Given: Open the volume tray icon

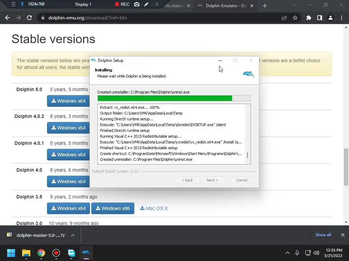Looking at the screenshot, I should [316, 253].
